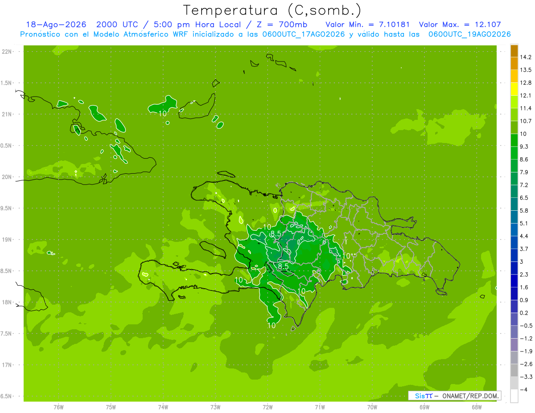Click the '21N' latitude axis label
The image size is (535, 413).
(x=8, y=114)
